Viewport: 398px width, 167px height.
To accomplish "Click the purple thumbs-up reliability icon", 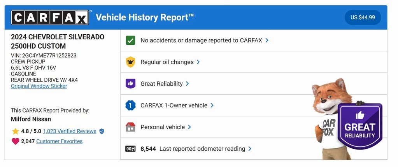I will click(131, 84).
